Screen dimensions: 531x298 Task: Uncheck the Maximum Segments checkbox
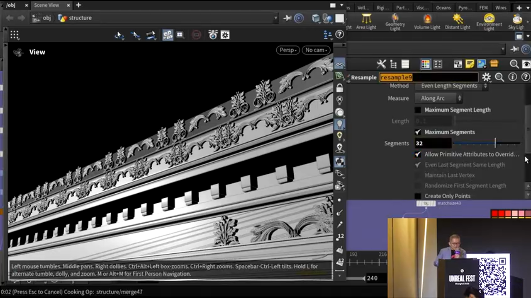click(418, 132)
